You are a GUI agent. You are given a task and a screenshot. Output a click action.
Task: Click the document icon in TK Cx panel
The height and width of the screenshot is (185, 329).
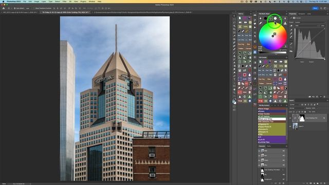click(x=240, y=18)
